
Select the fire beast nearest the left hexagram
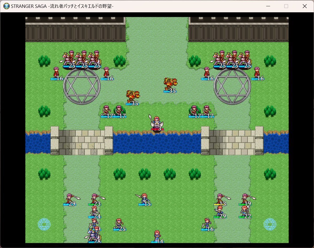coord(133,98)
